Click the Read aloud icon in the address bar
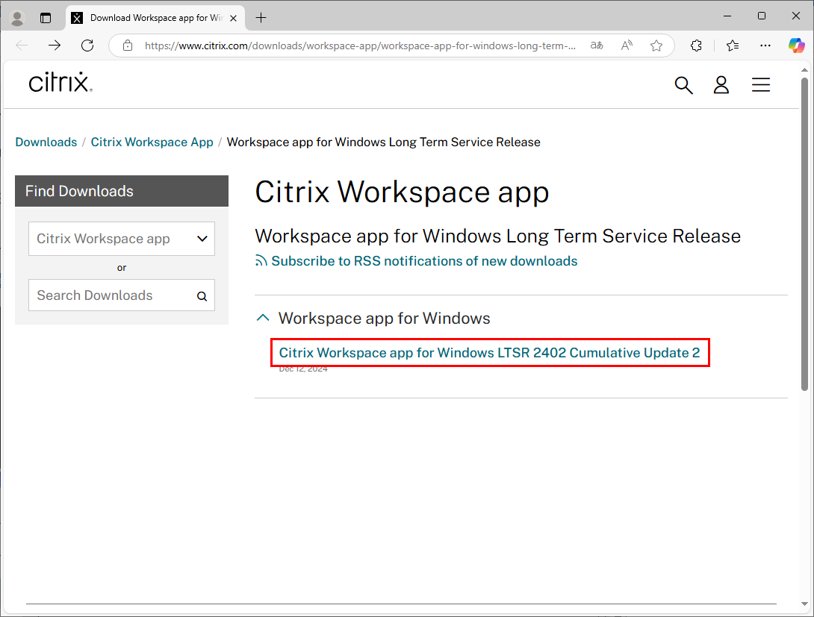Image resolution: width=814 pixels, height=617 pixels. (627, 46)
